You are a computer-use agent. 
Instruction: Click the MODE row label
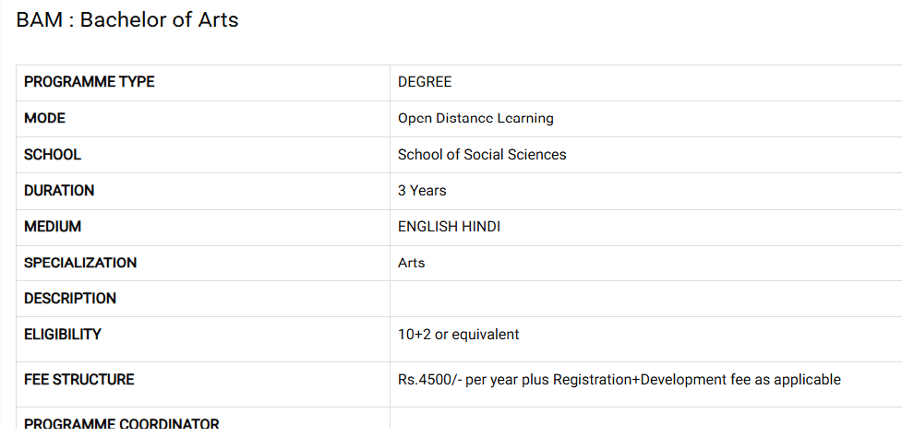(44, 118)
